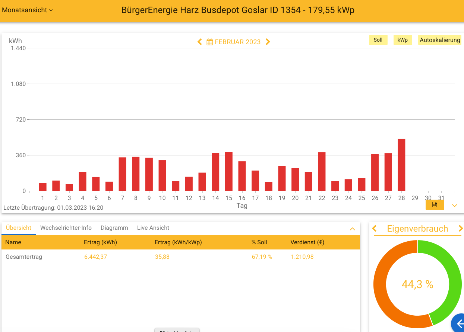Select the Live Ansicht tab
Image resolution: width=464 pixels, height=332 pixels.
point(153,228)
